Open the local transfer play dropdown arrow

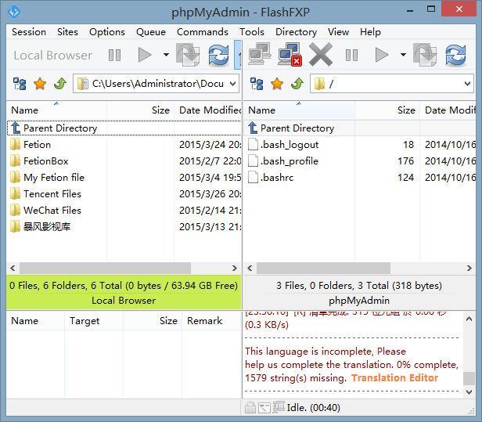(166, 55)
